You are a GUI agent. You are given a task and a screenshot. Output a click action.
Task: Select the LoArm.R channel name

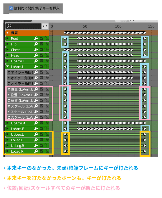(17, 129)
